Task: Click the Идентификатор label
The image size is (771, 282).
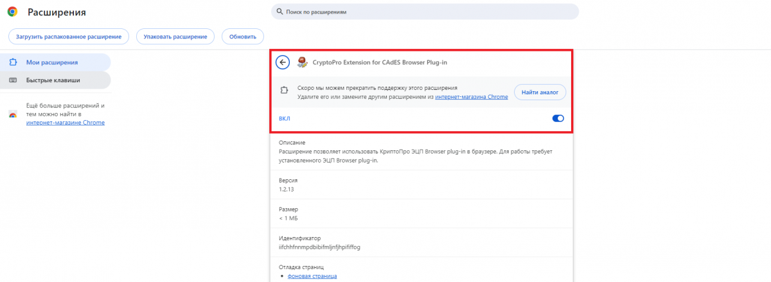Action: pos(299,238)
